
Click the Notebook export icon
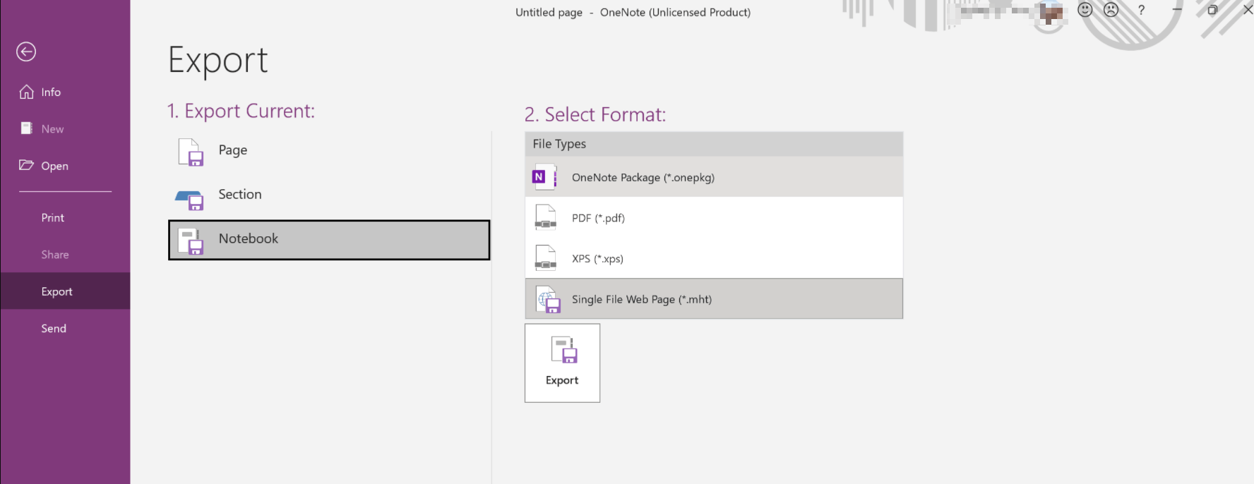[191, 241]
